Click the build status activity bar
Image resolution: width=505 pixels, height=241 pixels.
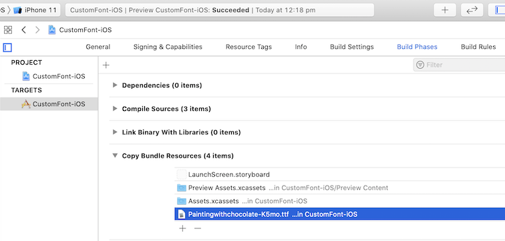220,10
